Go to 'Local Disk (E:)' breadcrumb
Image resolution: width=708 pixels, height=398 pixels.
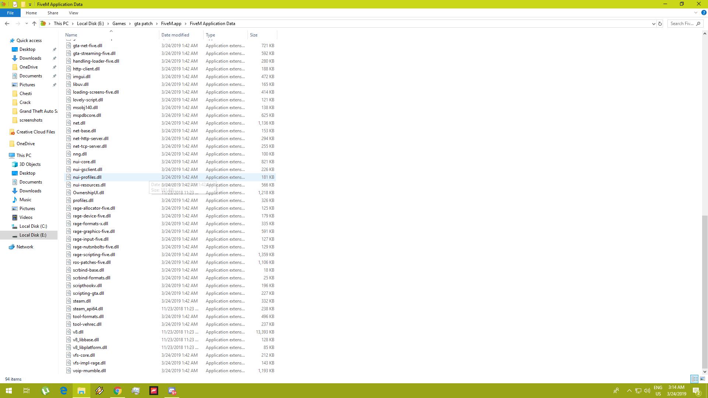[x=90, y=24]
